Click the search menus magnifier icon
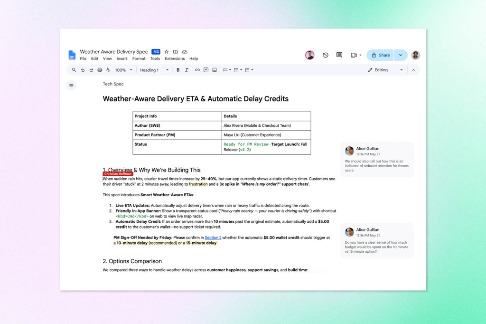This screenshot has height=324, width=486. pyautogui.click(x=74, y=70)
